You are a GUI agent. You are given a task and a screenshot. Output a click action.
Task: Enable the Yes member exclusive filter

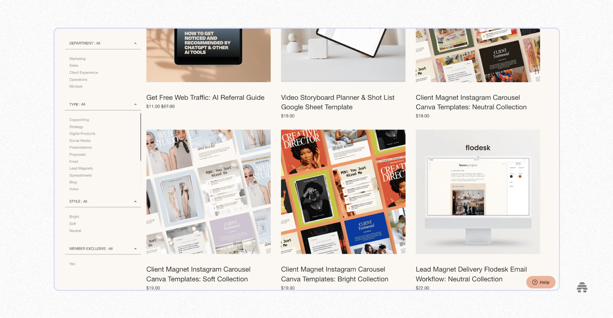(72, 263)
